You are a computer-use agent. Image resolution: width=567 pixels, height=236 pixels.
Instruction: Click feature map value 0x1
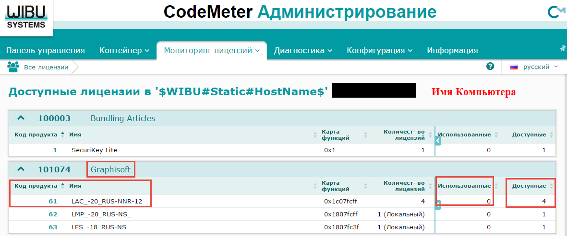(x=329, y=150)
